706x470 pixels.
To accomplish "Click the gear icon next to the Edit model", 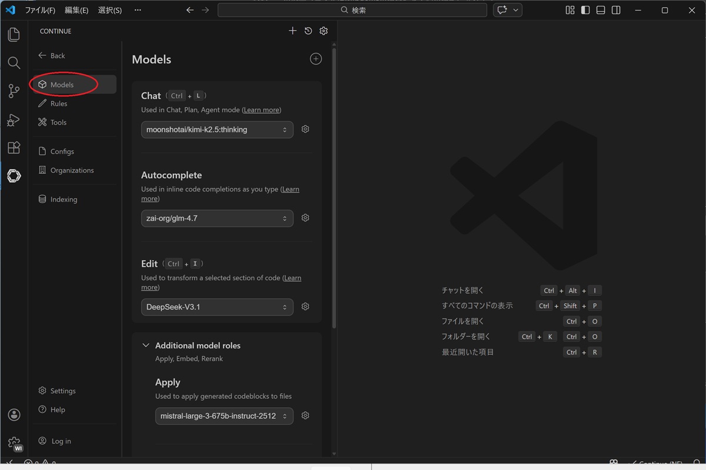I will [x=305, y=307].
